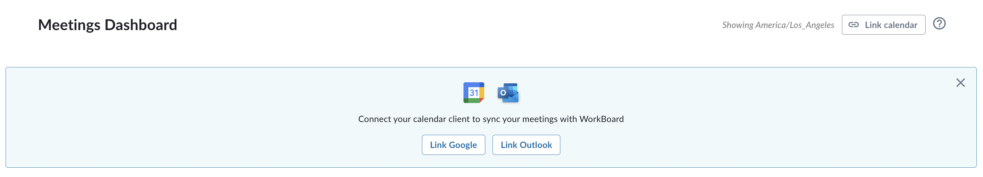Click the Link Google button
Image resolution: width=983 pixels, height=177 pixels.
453,145
